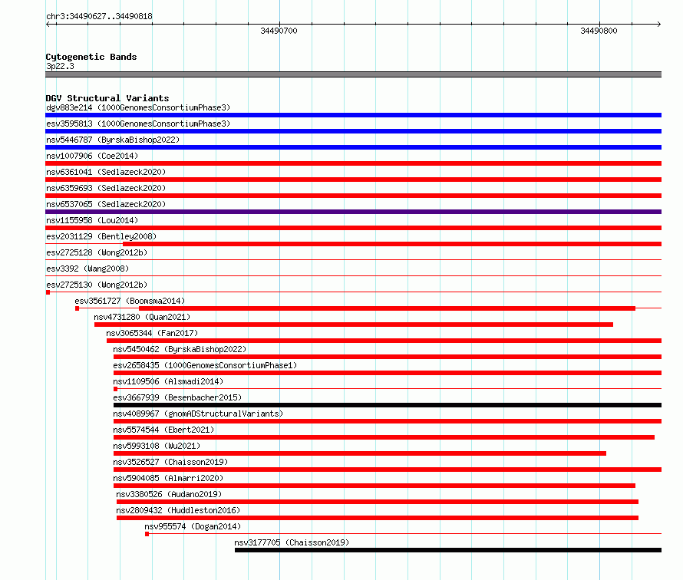Click nsv1109506 (Alsmadi2014) label
This screenshot has width=683, height=580.
click(168, 381)
